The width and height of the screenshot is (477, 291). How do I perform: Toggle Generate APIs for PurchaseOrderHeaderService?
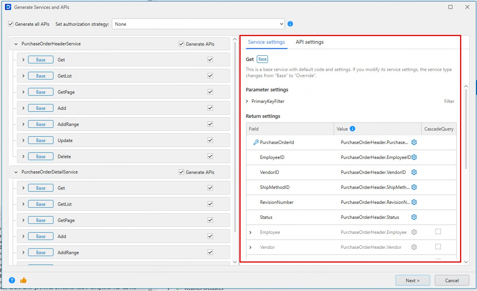181,44
